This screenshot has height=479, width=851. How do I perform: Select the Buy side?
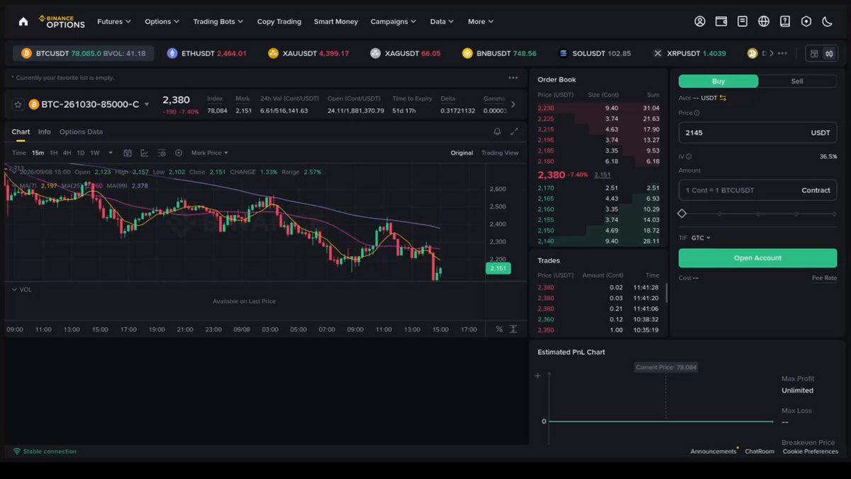pyautogui.click(x=718, y=81)
